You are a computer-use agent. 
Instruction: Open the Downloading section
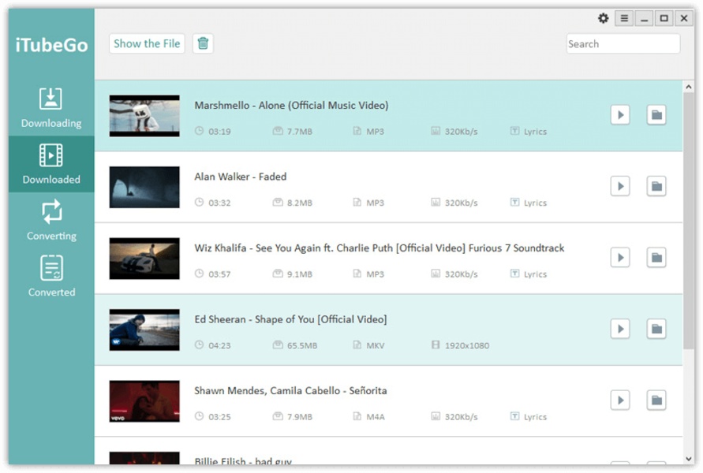51,107
